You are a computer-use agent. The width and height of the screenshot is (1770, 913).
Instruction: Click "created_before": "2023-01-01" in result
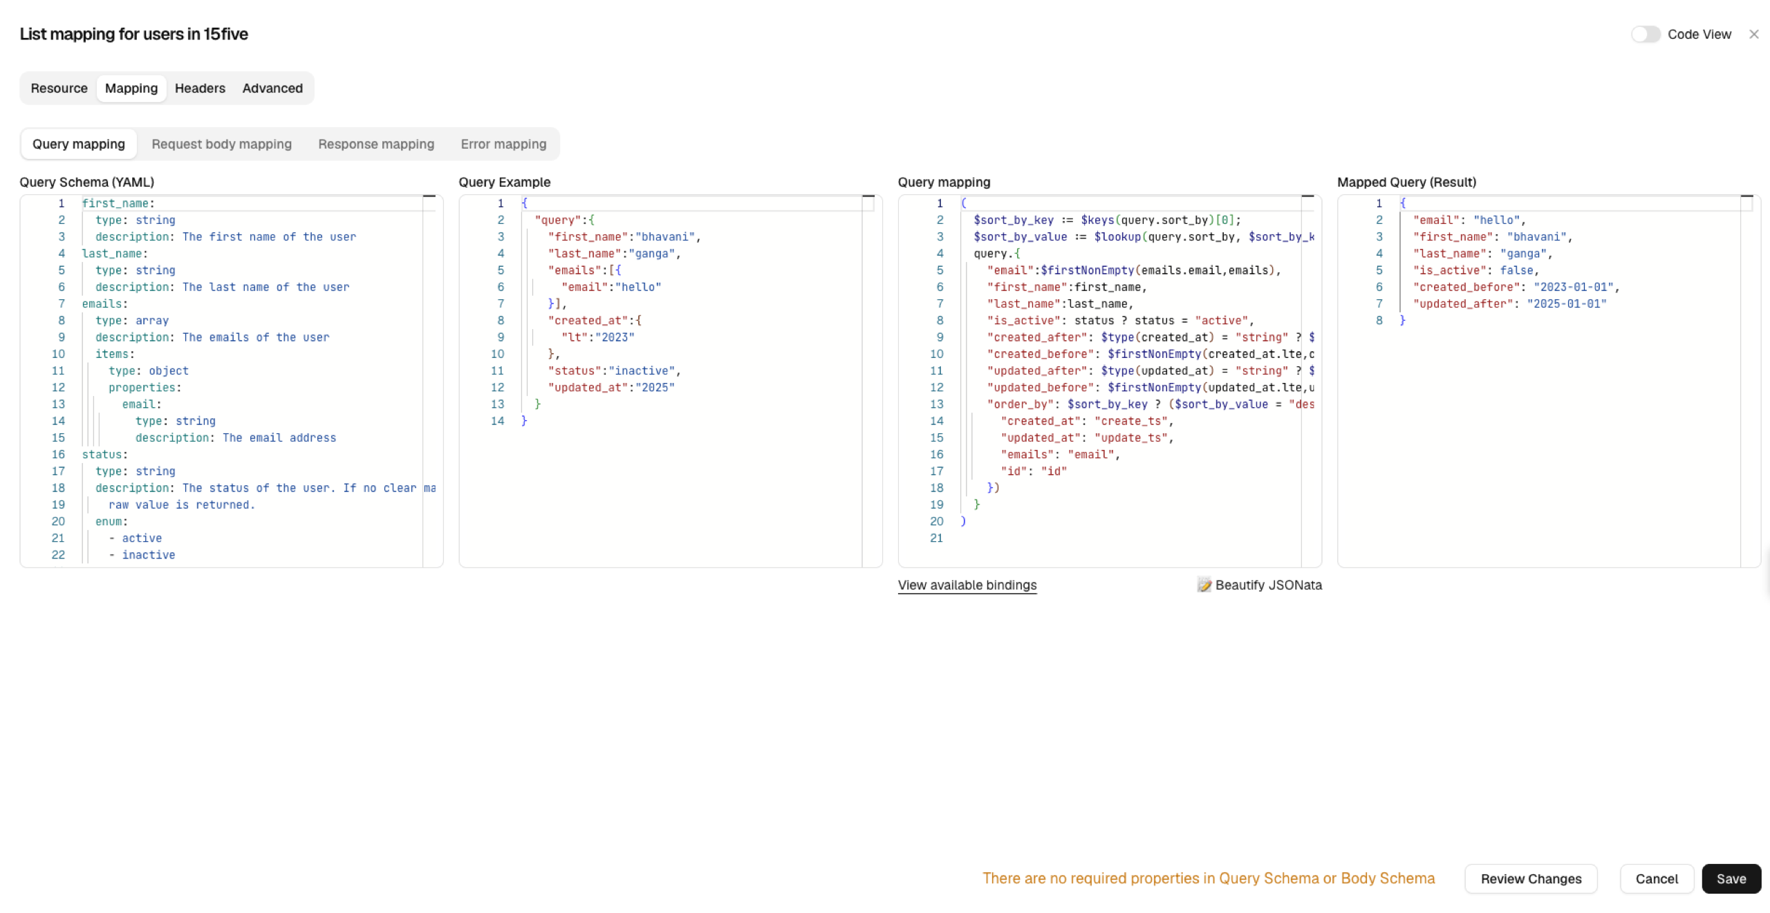(1516, 287)
